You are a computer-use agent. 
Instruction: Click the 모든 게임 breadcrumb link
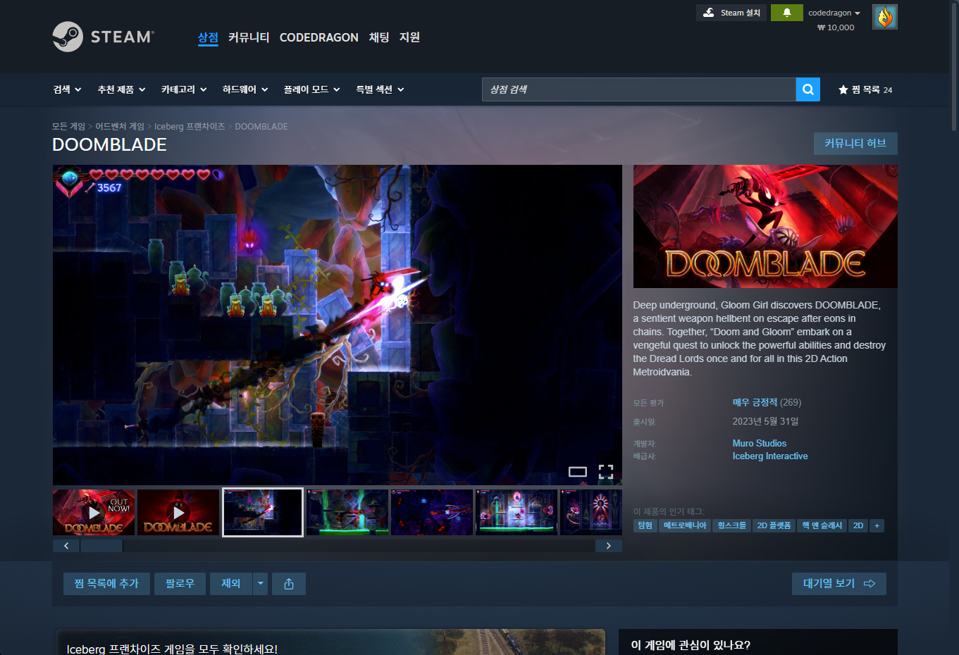(x=68, y=126)
